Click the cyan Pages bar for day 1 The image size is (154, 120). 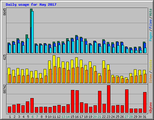(x=10, y=49)
